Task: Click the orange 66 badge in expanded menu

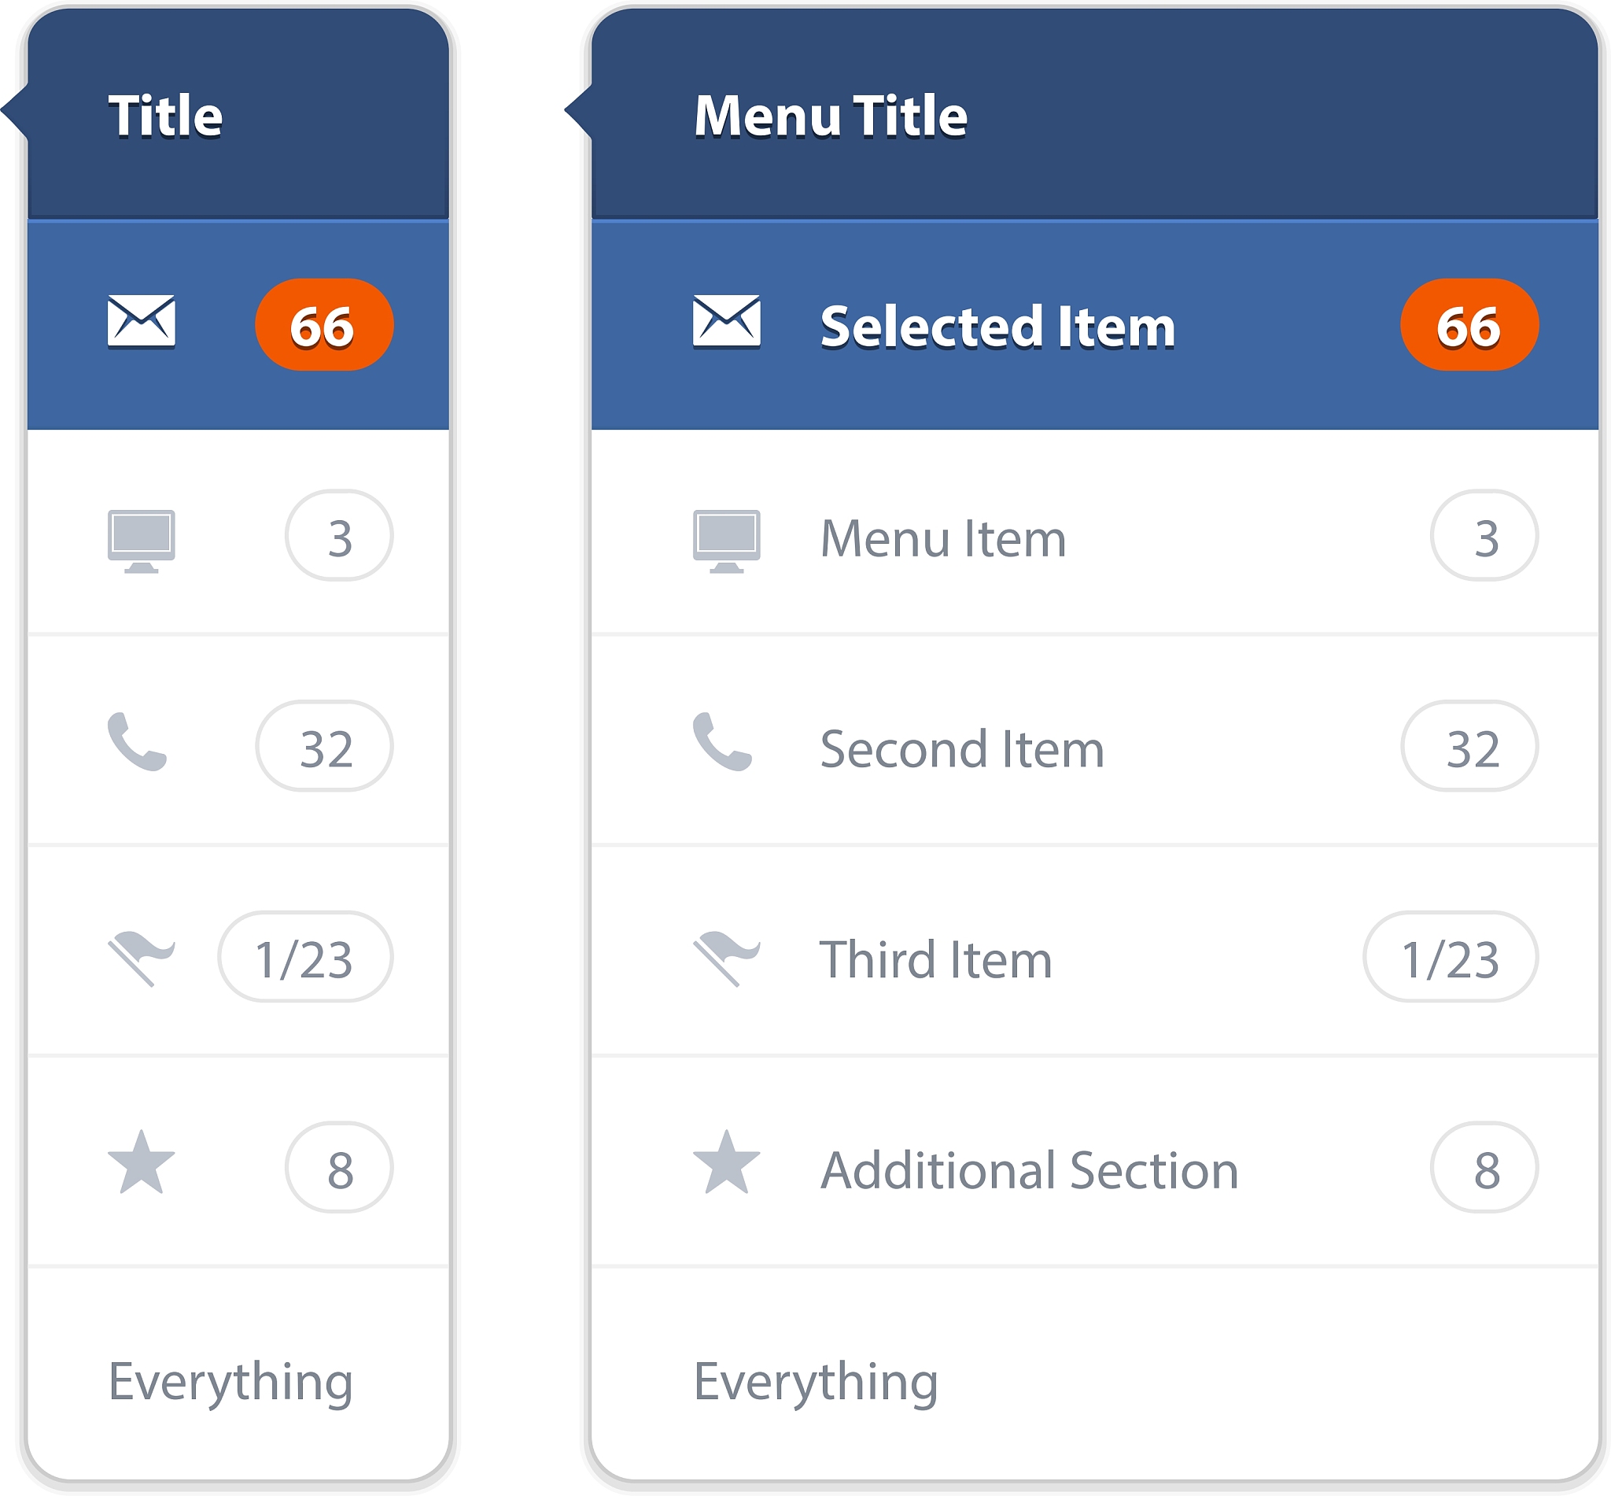Action: tap(1469, 325)
